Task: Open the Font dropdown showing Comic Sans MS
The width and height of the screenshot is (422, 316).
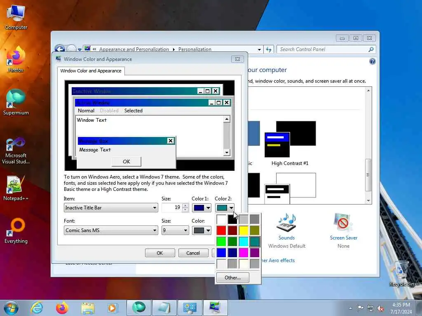Action: tap(111, 230)
